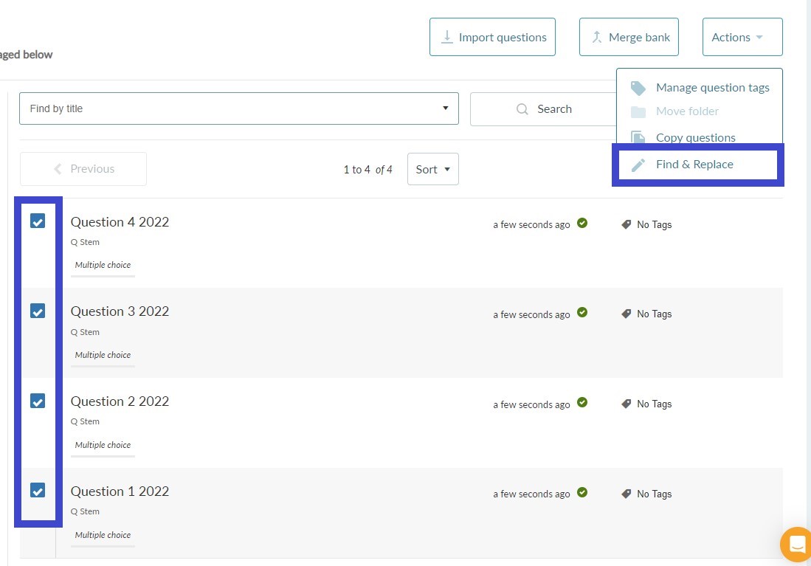The height and width of the screenshot is (566, 811).
Task: Choose Manage question tags from Actions menu
Action: pyautogui.click(x=700, y=88)
